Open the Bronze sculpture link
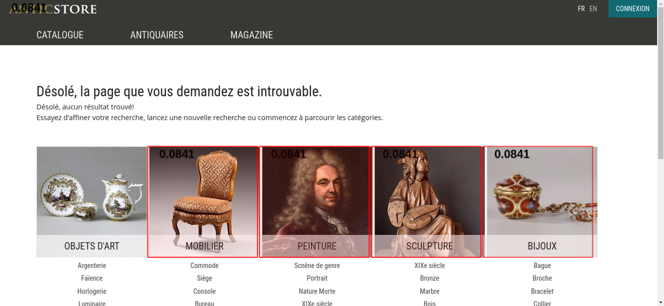 point(429,278)
